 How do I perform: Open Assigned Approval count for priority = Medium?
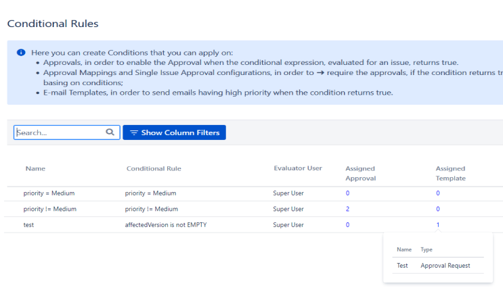(x=347, y=193)
